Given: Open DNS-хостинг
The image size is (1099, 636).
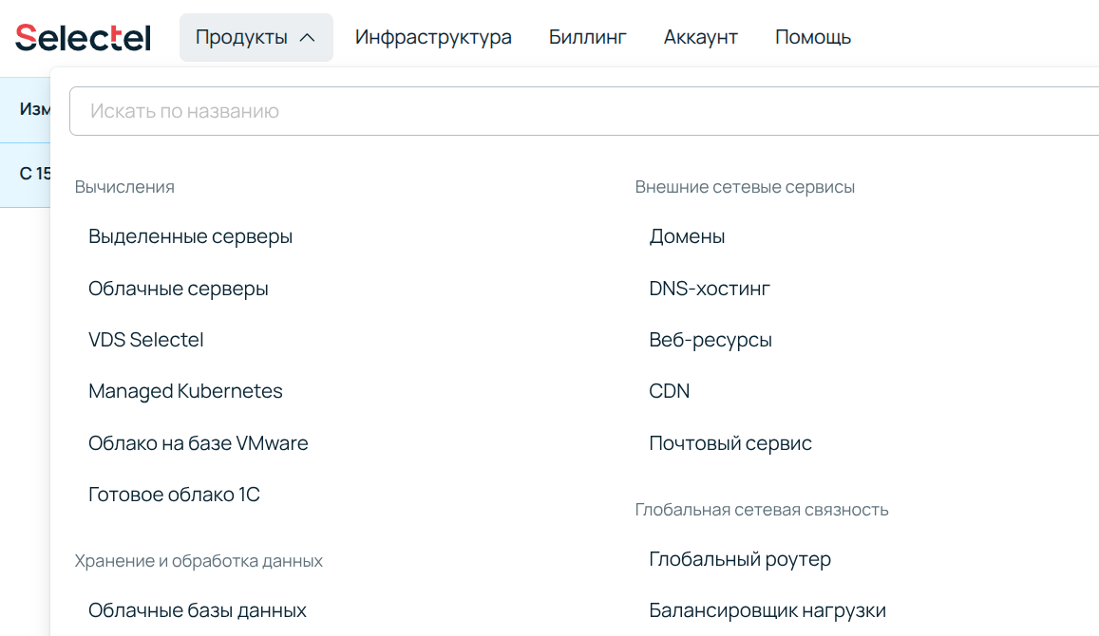Looking at the screenshot, I should pos(709,288).
